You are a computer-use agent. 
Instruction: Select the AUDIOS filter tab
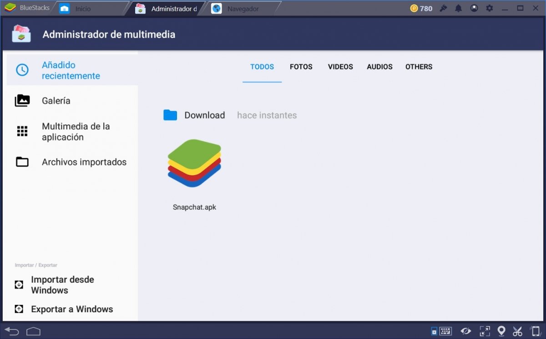(x=380, y=67)
